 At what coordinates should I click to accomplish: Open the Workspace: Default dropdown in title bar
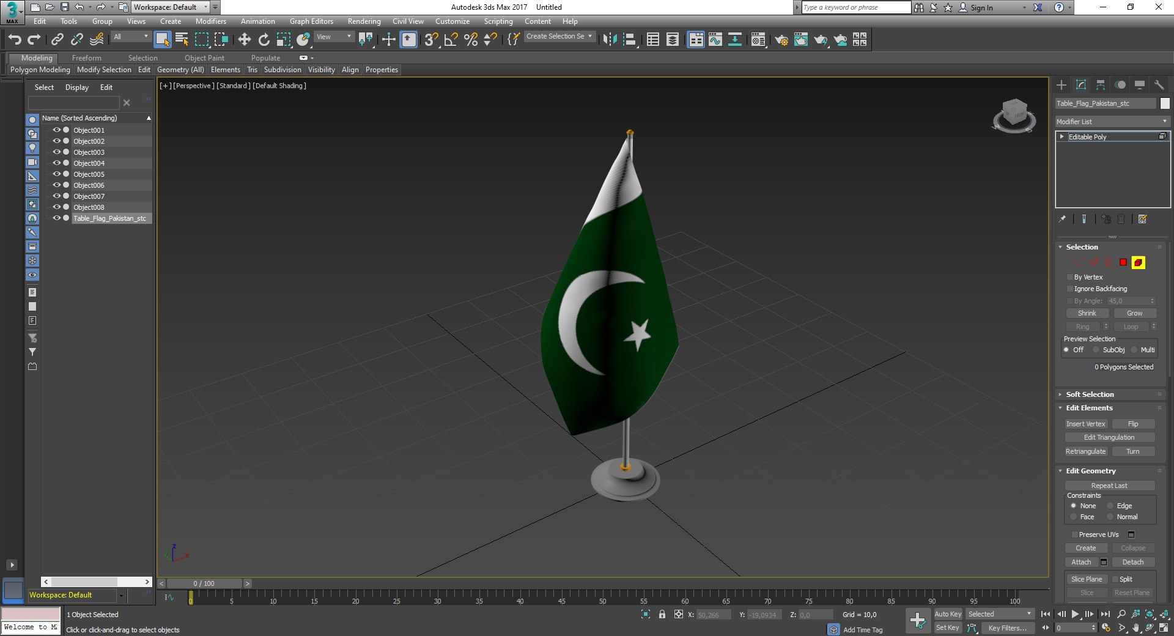171,7
